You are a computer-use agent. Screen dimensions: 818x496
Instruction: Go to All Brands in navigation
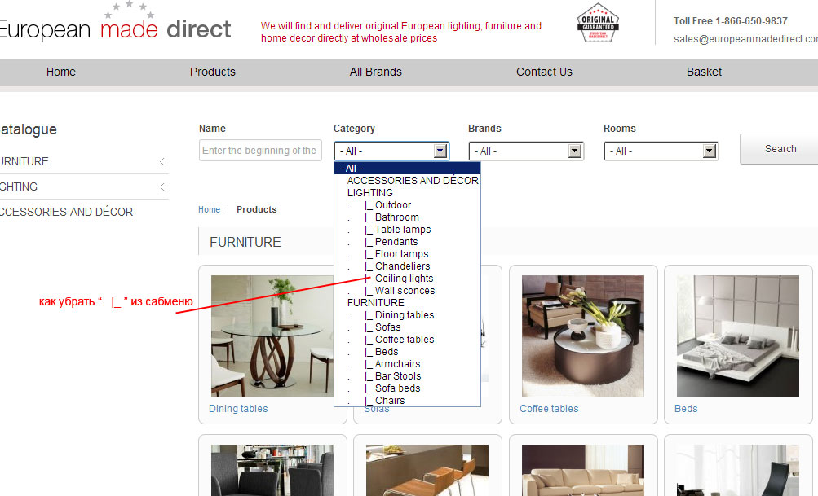click(x=376, y=72)
